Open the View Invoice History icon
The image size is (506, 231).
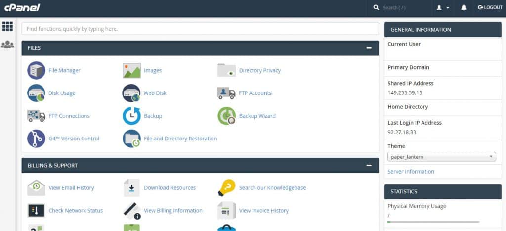click(226, 211)
